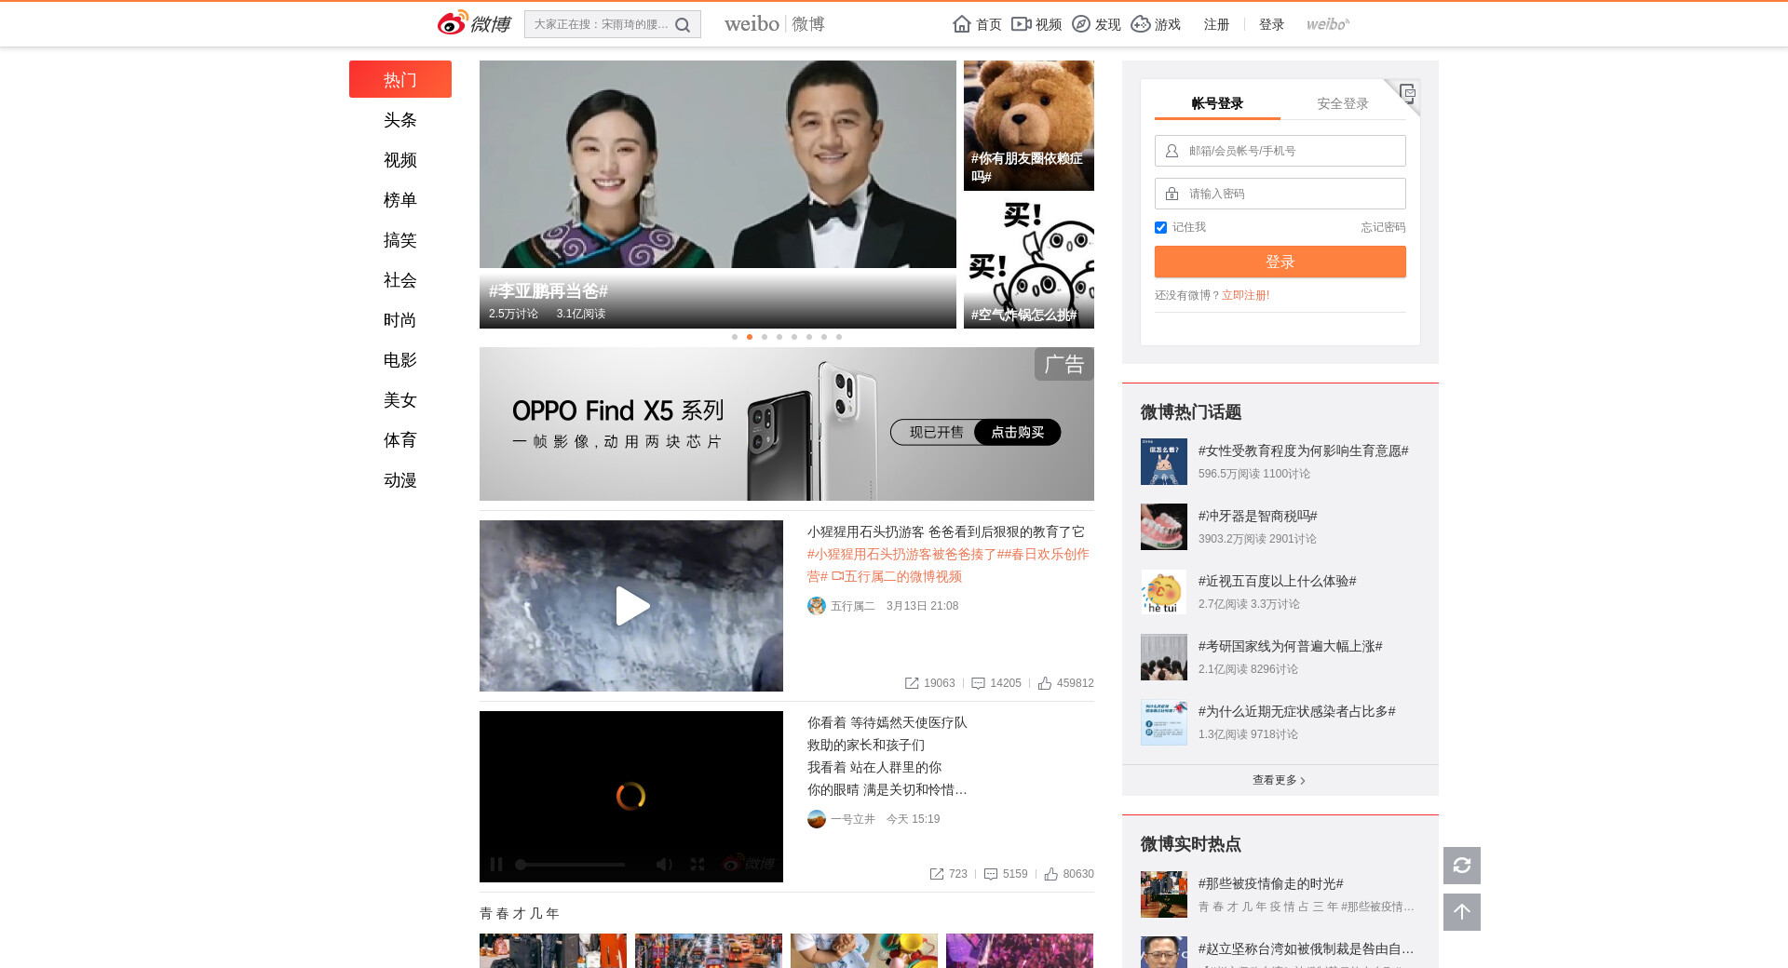The height and width of the screenshot is (968, 1788).
Task: Expand 查看更多 under hot topics
Action: 1279,780
